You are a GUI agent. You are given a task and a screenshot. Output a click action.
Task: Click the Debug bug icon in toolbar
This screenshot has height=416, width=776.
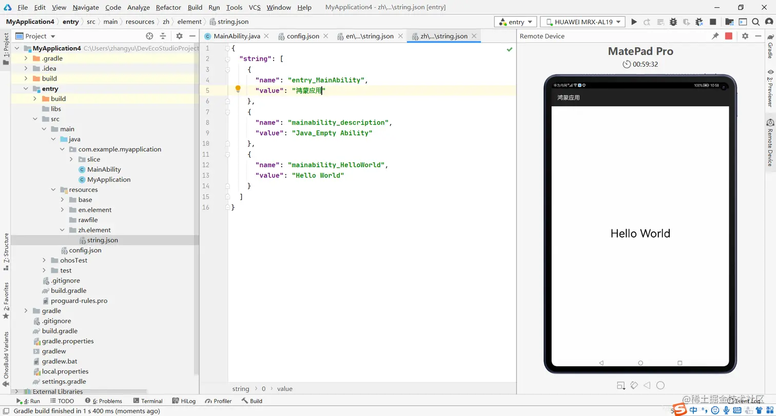point(673,22)
